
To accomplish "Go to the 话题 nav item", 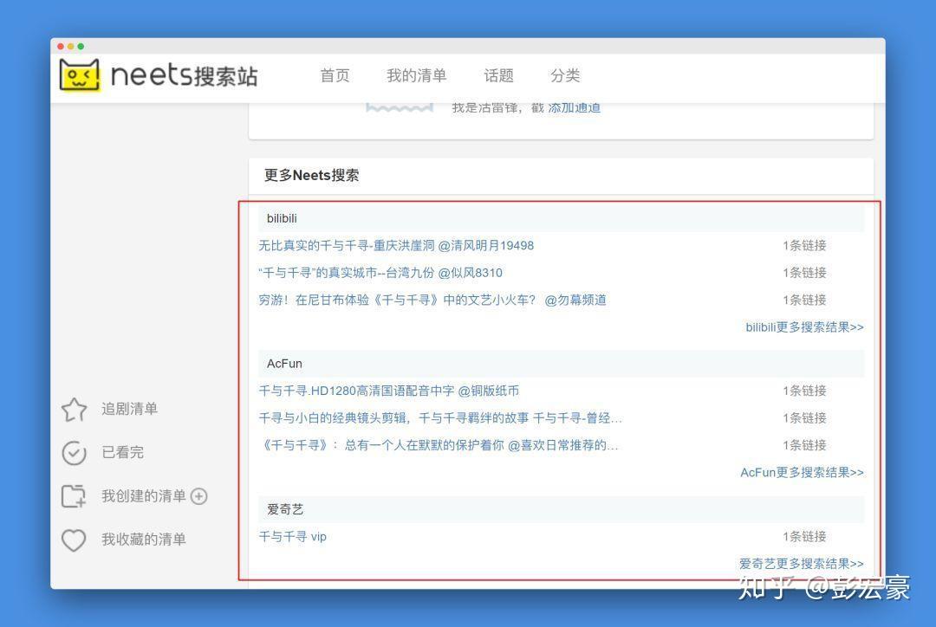I will click(498, 75).
